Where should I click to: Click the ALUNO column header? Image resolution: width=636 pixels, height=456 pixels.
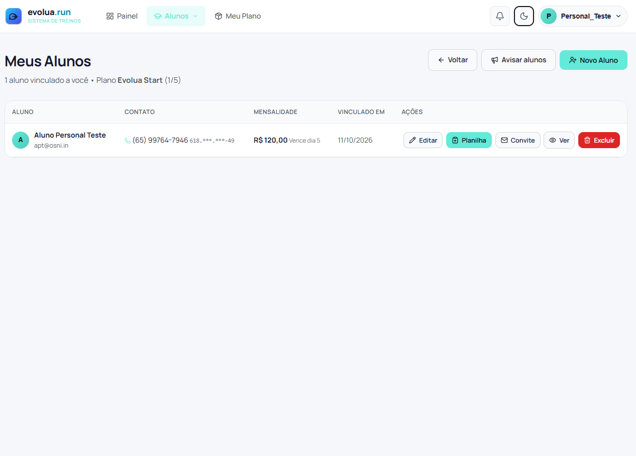tap(23, 112)
